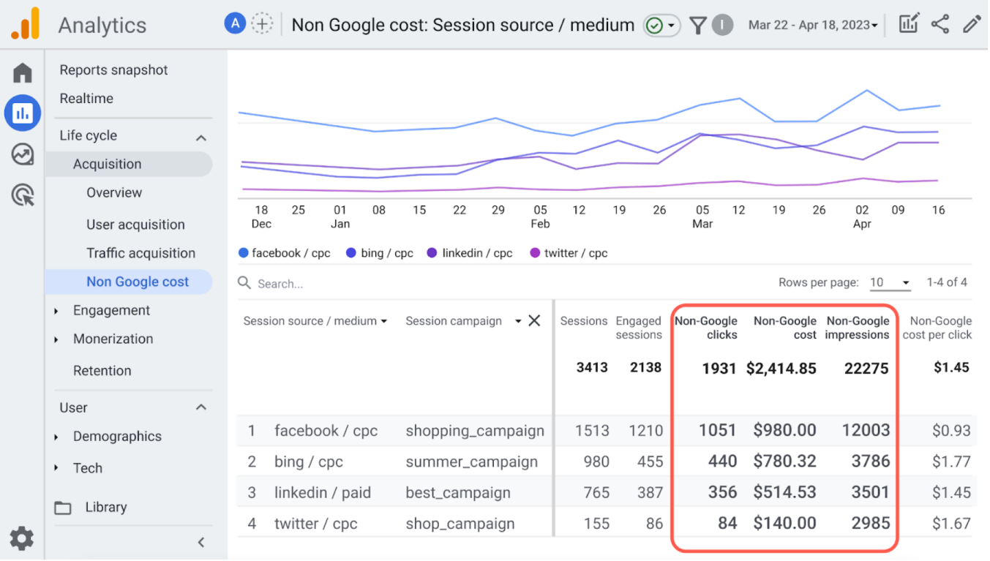Open Retention report
The width and height of the screenshot is (990, 561).
click(x=102, y=371)
